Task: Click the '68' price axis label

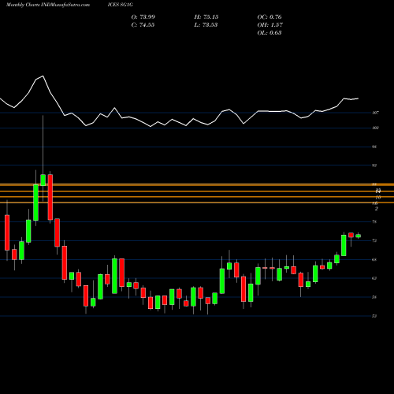Action: (x=374, y=259)
